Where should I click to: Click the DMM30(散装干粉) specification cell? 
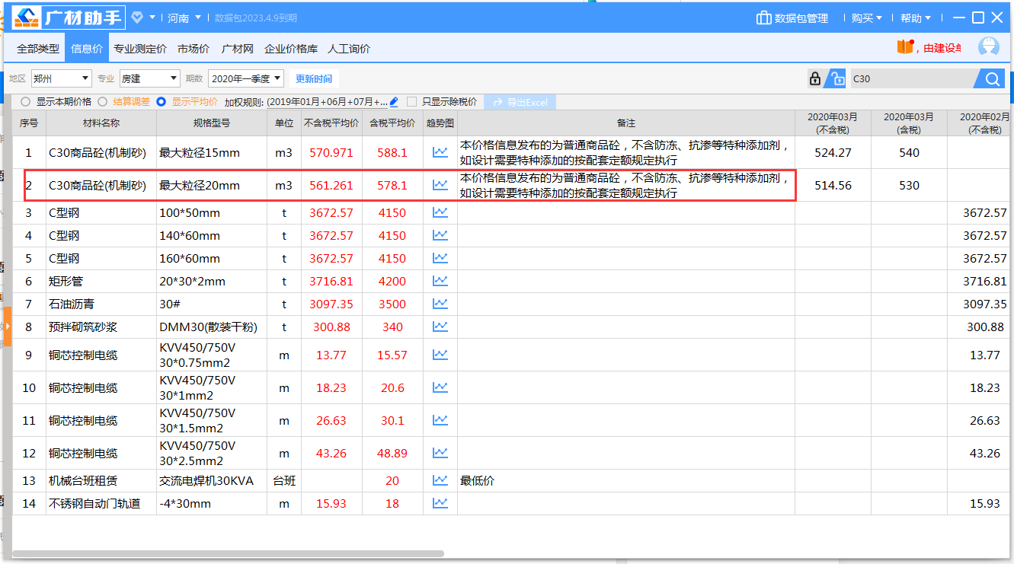[212, 327]
